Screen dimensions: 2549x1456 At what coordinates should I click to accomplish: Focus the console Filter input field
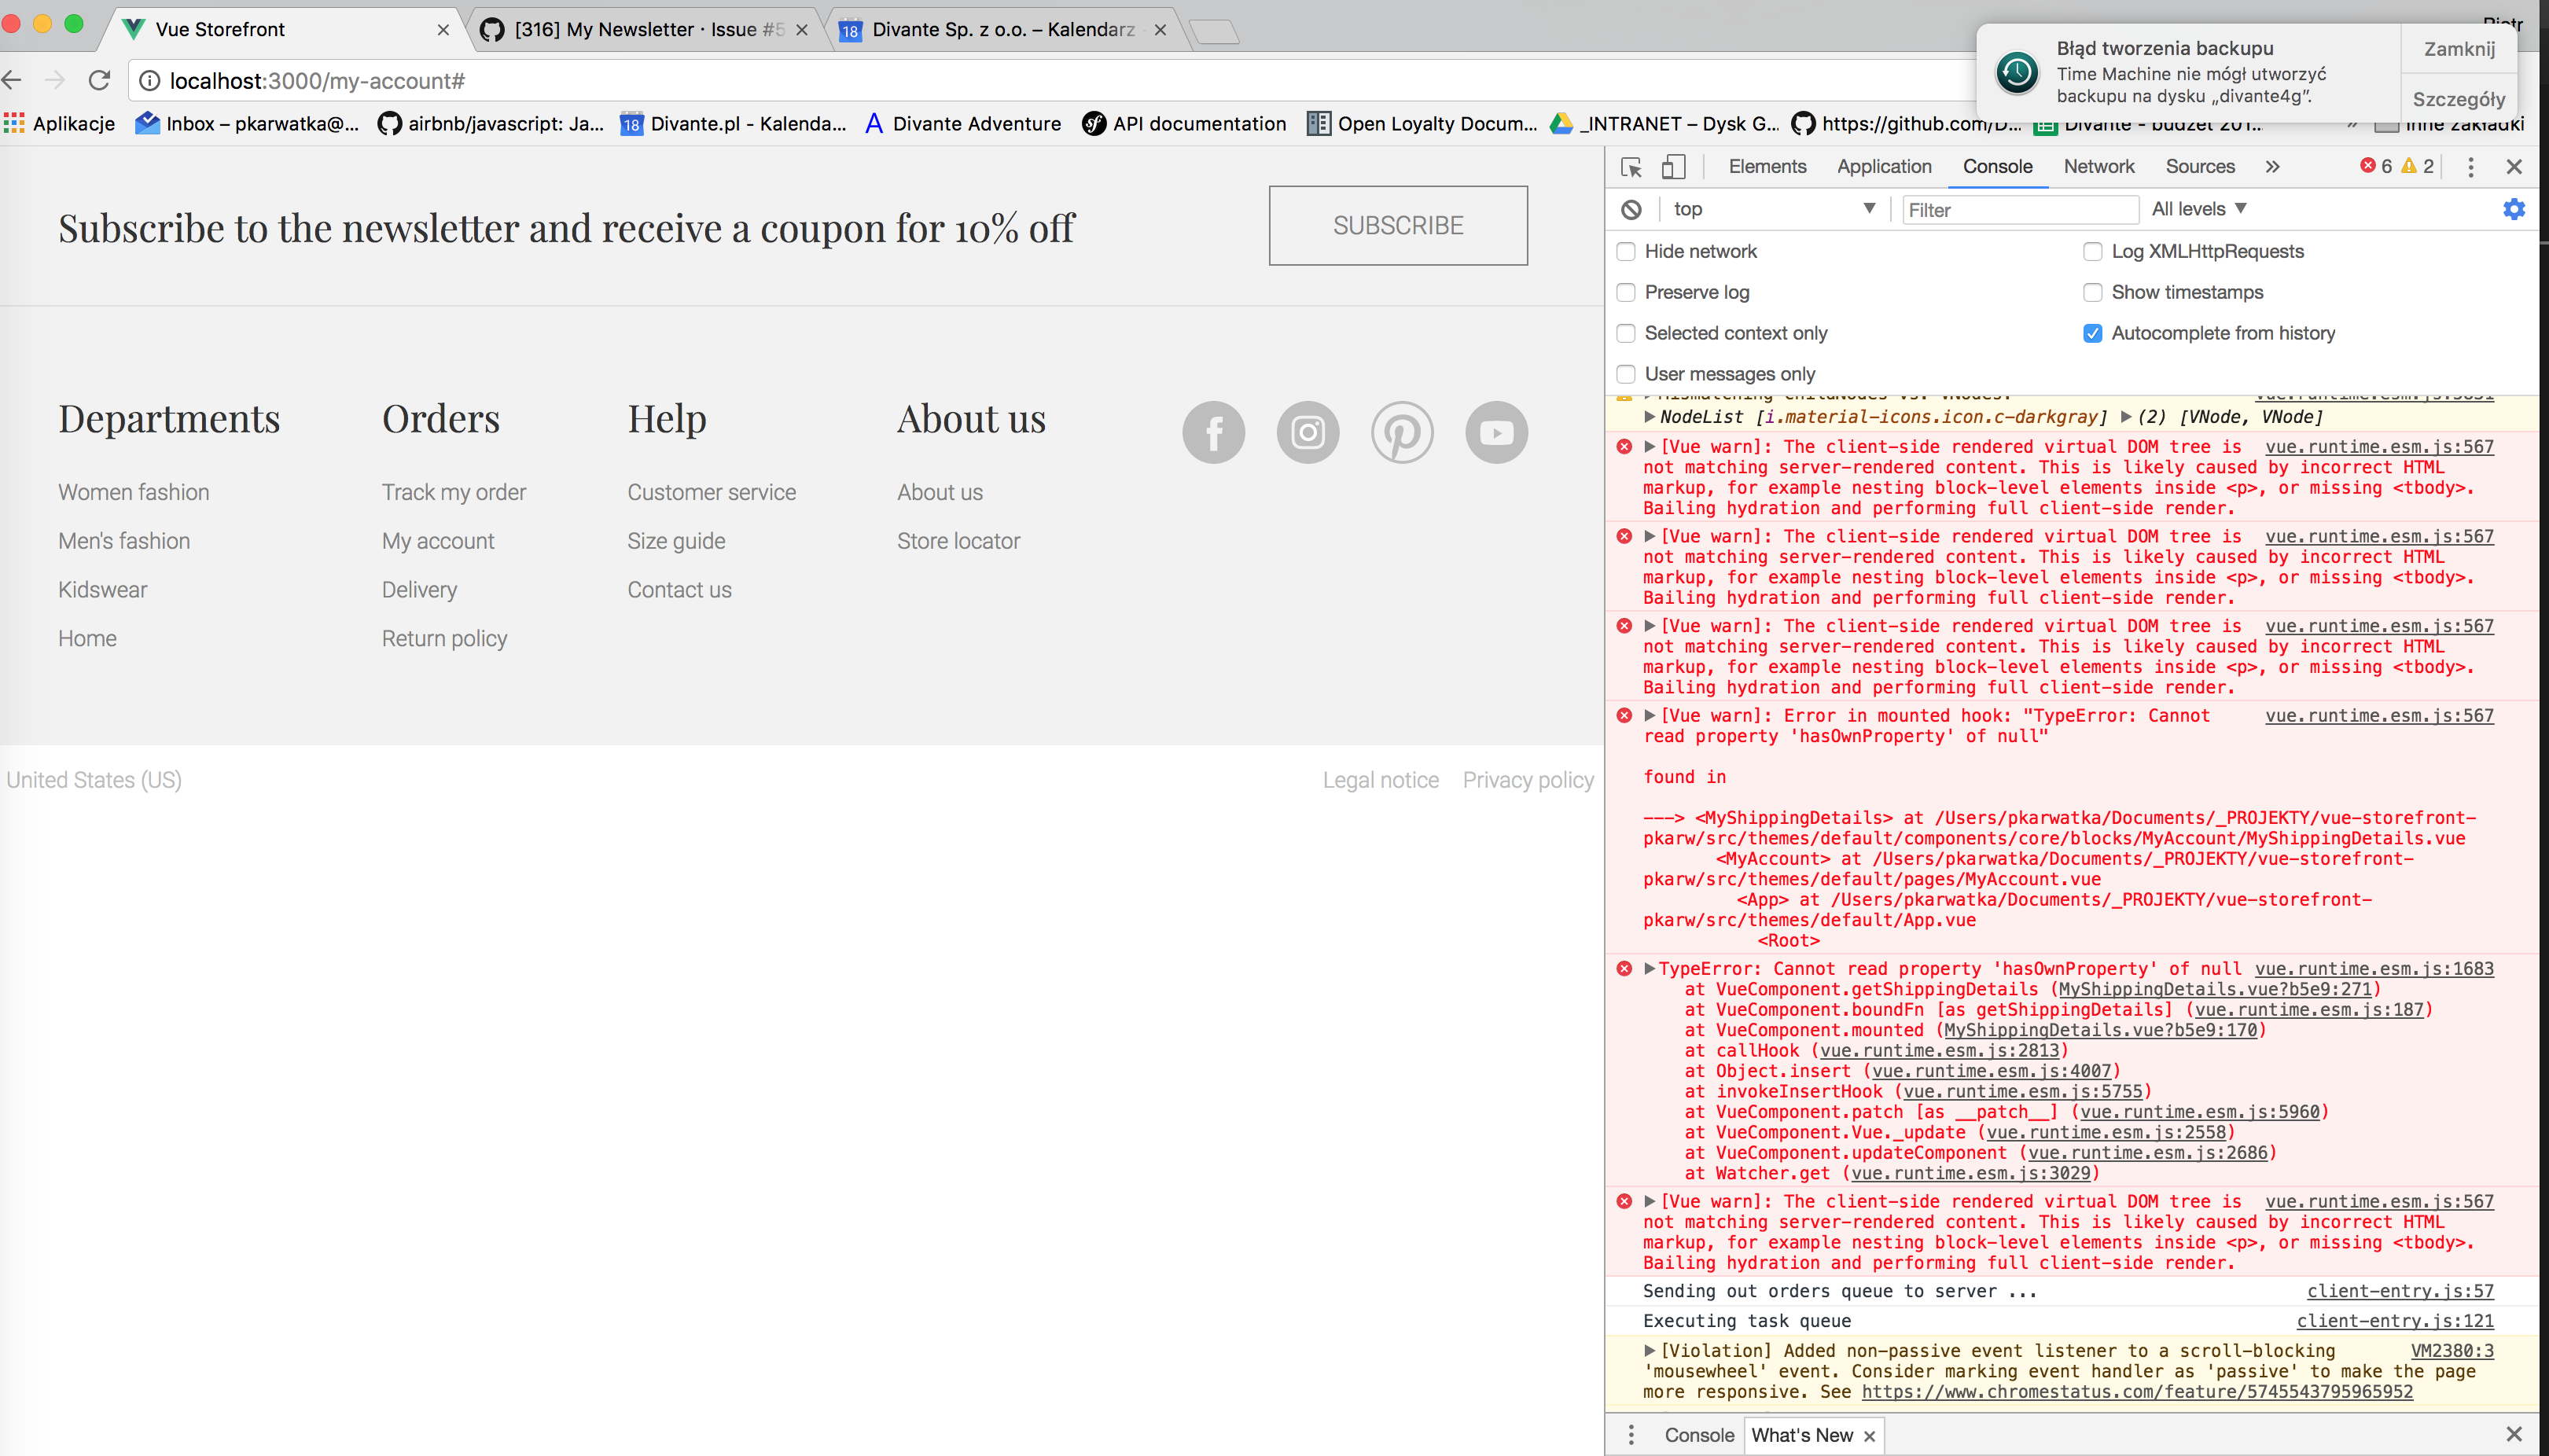[2019, 210]
